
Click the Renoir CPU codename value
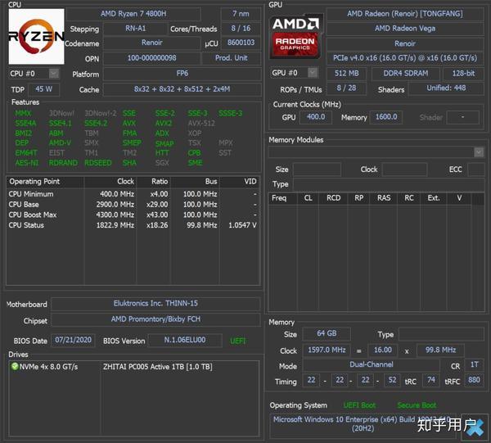coord(152,43)
